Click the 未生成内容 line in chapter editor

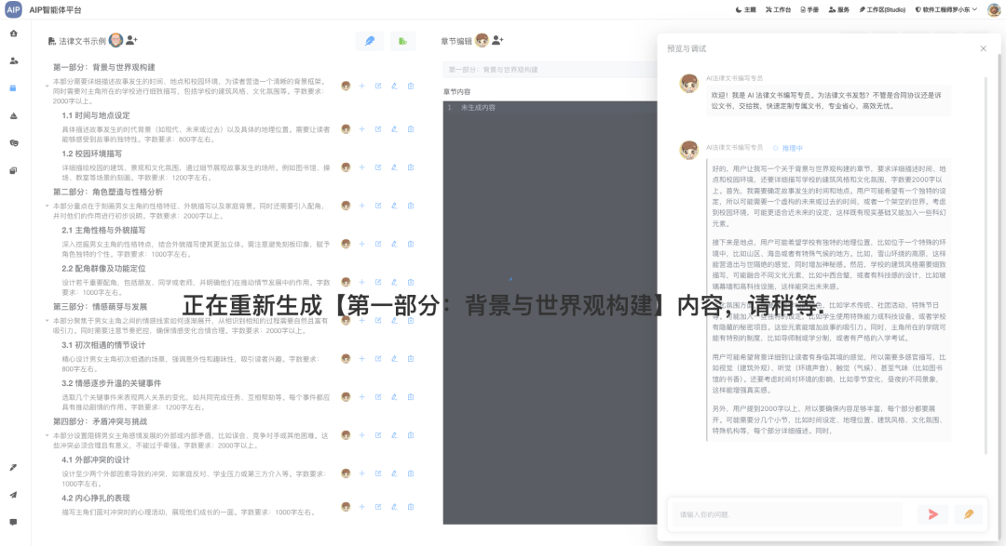478,108
